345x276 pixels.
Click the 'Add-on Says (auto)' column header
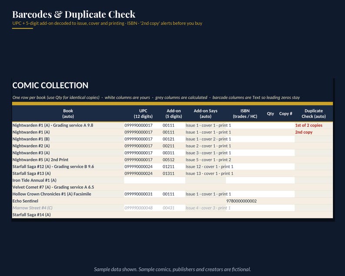(206, 113)
